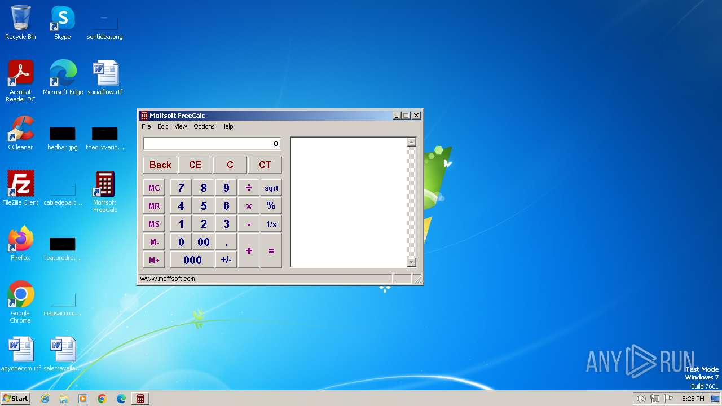Switch to FreeCalc taskbar button

pos(140,399)
